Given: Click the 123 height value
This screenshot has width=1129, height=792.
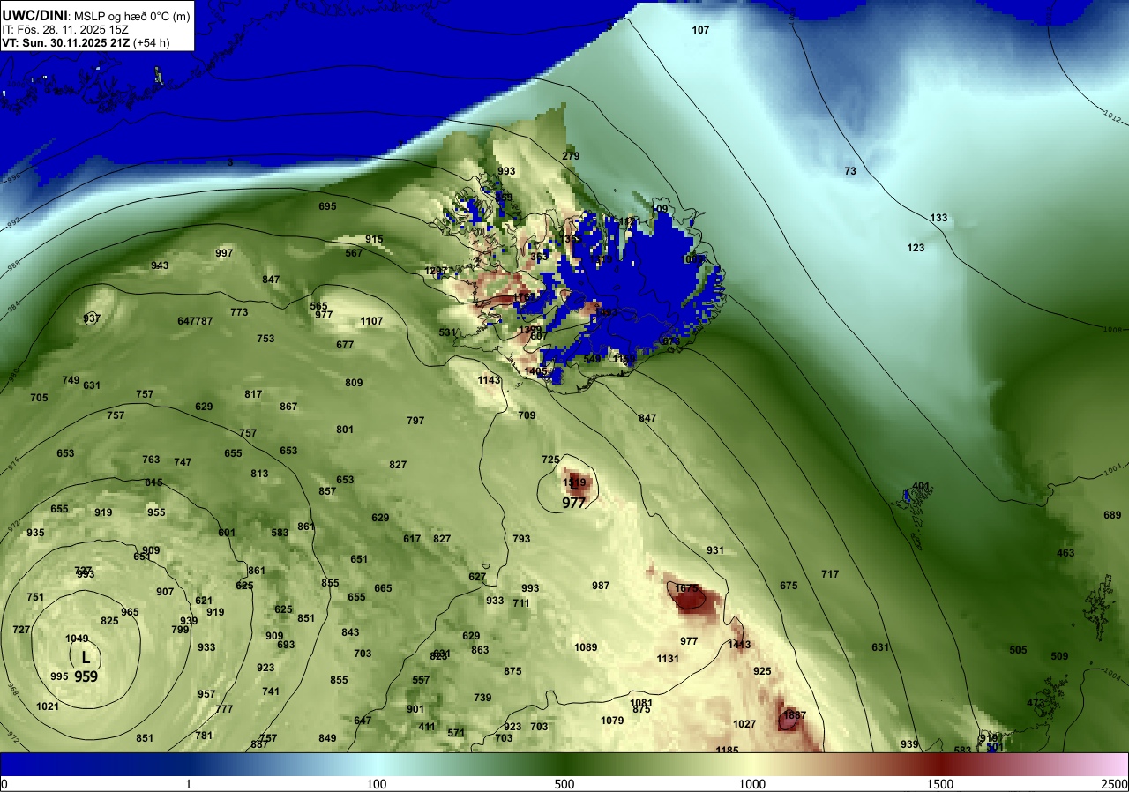Looking at the screenshot, I should [x=916, y=248].
